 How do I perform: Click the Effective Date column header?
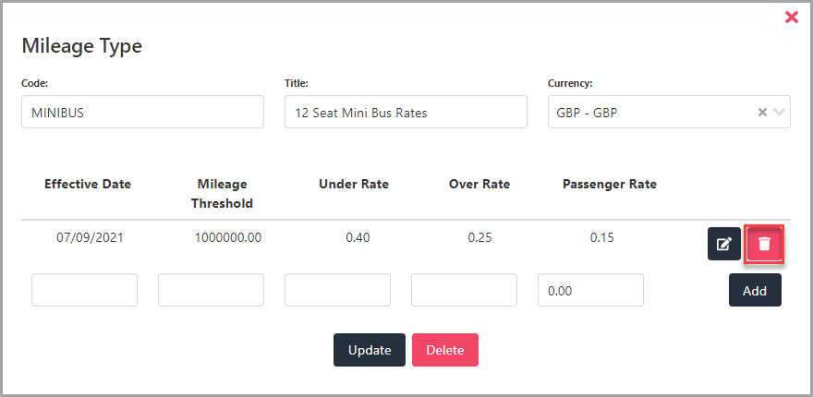click(x=88, y=184)
